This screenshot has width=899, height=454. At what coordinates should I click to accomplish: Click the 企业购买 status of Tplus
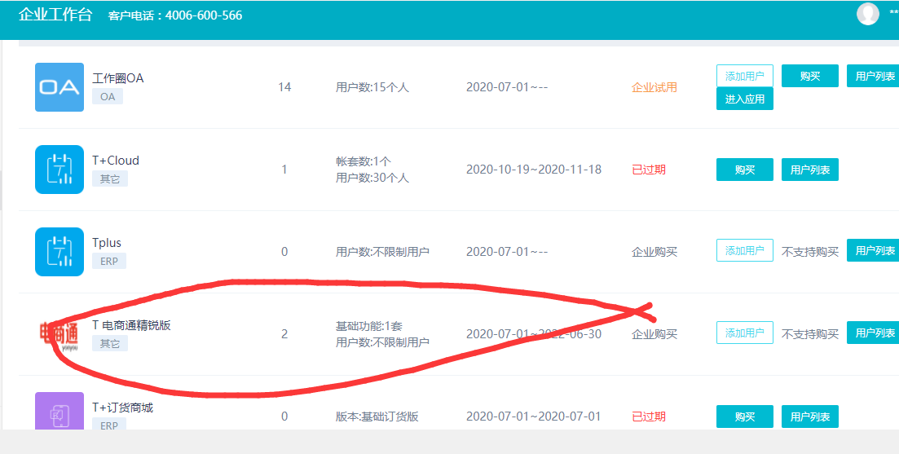click(x=654, y=252)
